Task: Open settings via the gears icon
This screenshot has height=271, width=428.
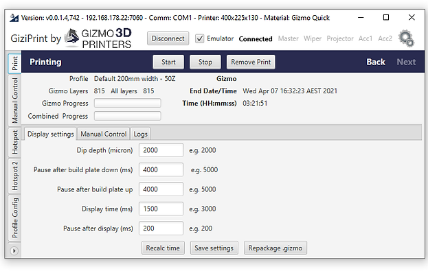Action: (x=407, y=38)
